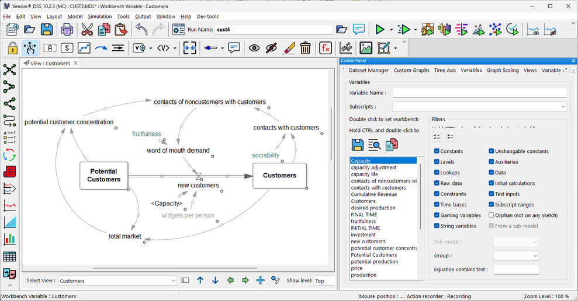Click the Loops analysis tool in sidebar
The image size is (578, 301).
(9, 155)
